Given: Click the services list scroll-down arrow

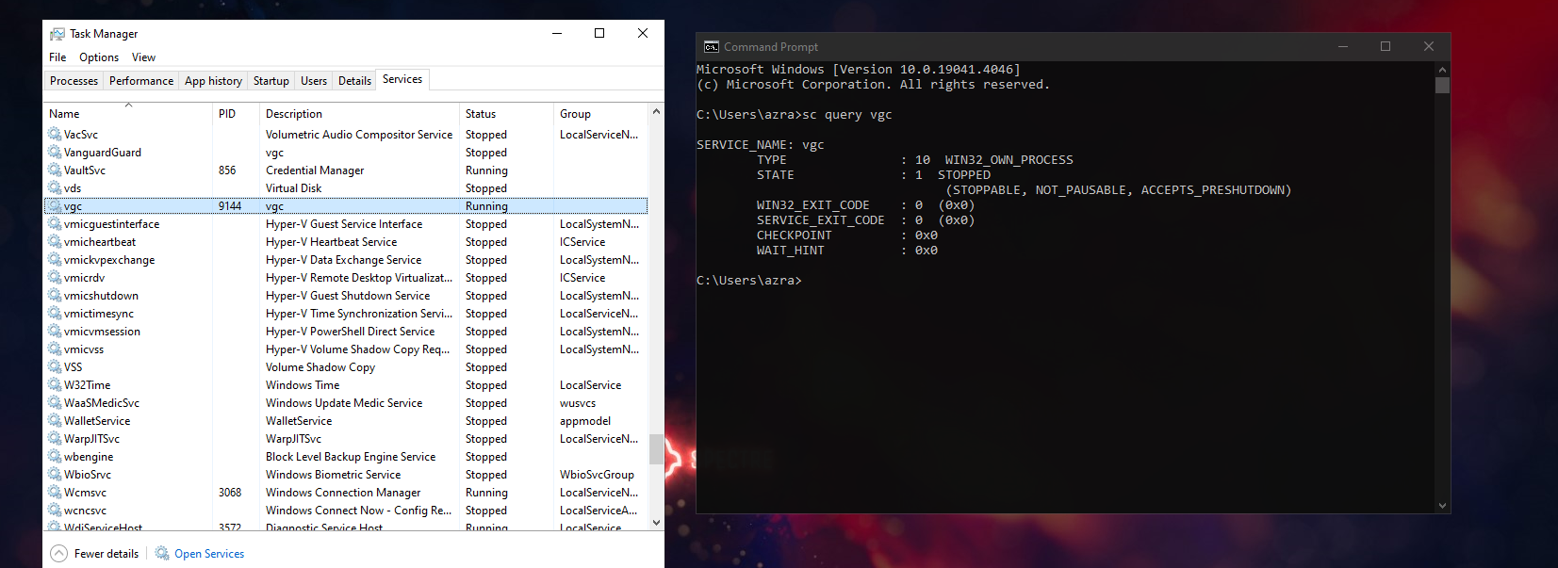Looking at the screenshot, I should (x=656, y=522).
